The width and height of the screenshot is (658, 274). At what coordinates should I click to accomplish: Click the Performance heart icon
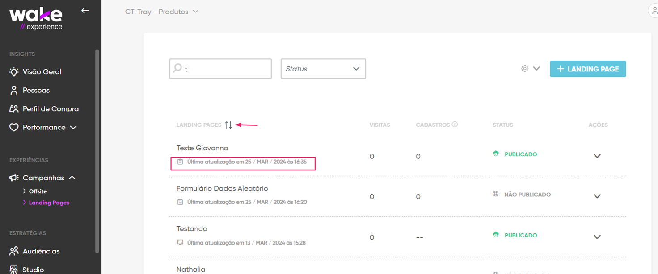click(14, 128)
